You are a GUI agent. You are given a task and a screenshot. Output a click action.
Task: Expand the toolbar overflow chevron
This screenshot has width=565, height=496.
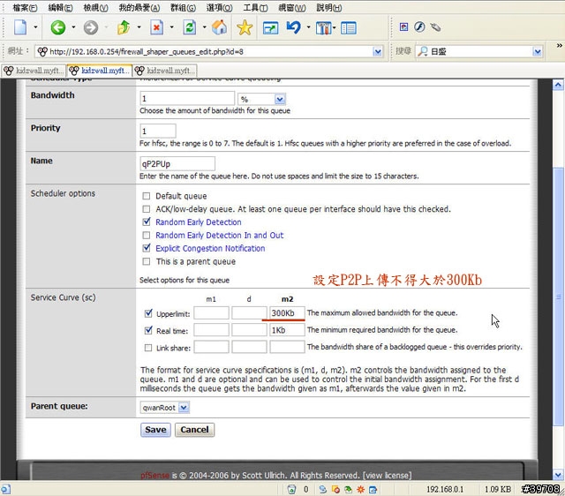pyautogui.click(x=559, y=45)
